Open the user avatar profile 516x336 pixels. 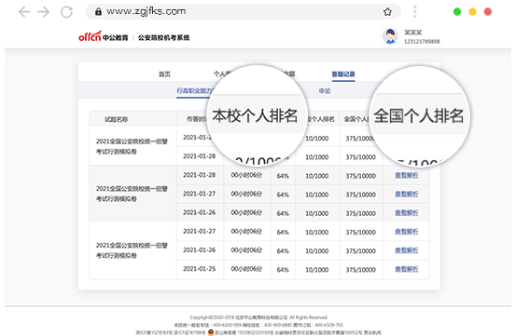point(390,36)
